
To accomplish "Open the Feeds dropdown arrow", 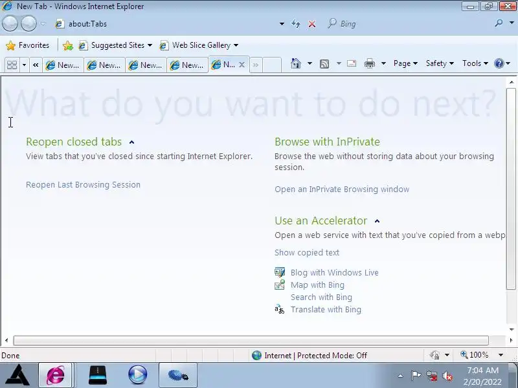I will click(x=339, y=63).
